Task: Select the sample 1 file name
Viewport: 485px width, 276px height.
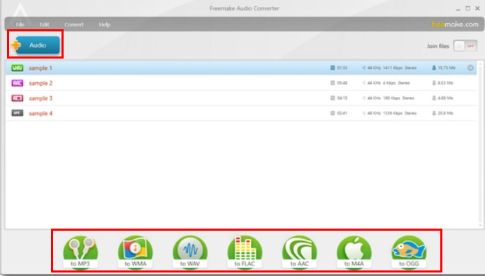Action: tap(41, 68)
